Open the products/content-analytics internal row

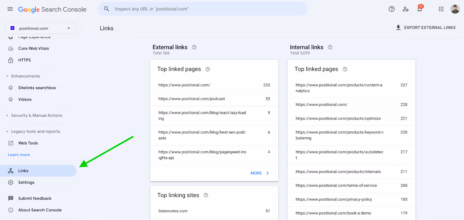click(x=351, y=88)
